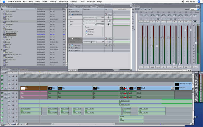203x127 pixels.
Task: Expand the Widescreen filter parameters
Action: 70,45
